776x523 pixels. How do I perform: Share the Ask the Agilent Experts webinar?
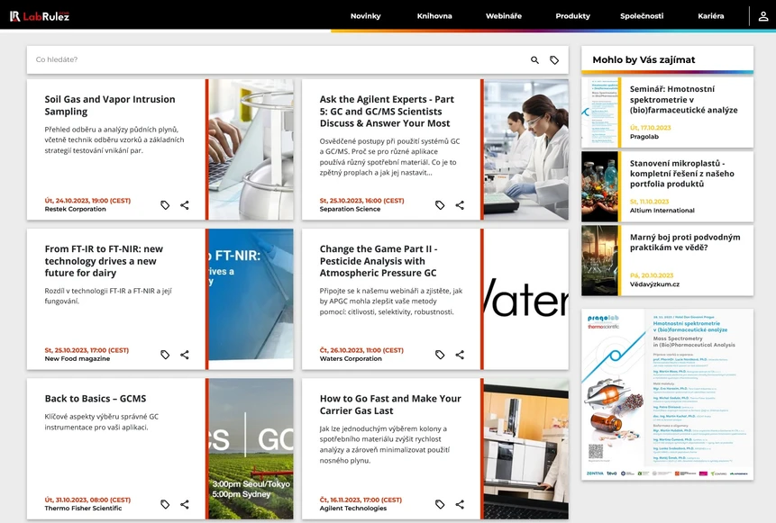[x=460, y=205]
